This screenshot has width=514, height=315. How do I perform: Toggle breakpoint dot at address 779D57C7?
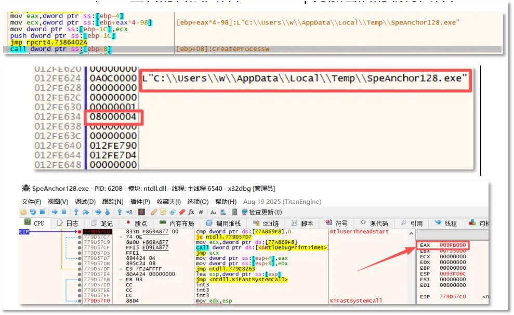click(x=80, y=237)
